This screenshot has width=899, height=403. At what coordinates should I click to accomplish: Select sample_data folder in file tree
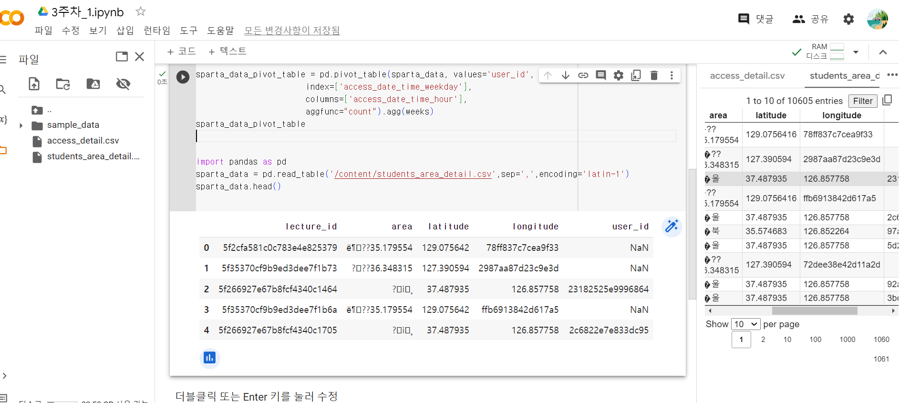(73, 125)
